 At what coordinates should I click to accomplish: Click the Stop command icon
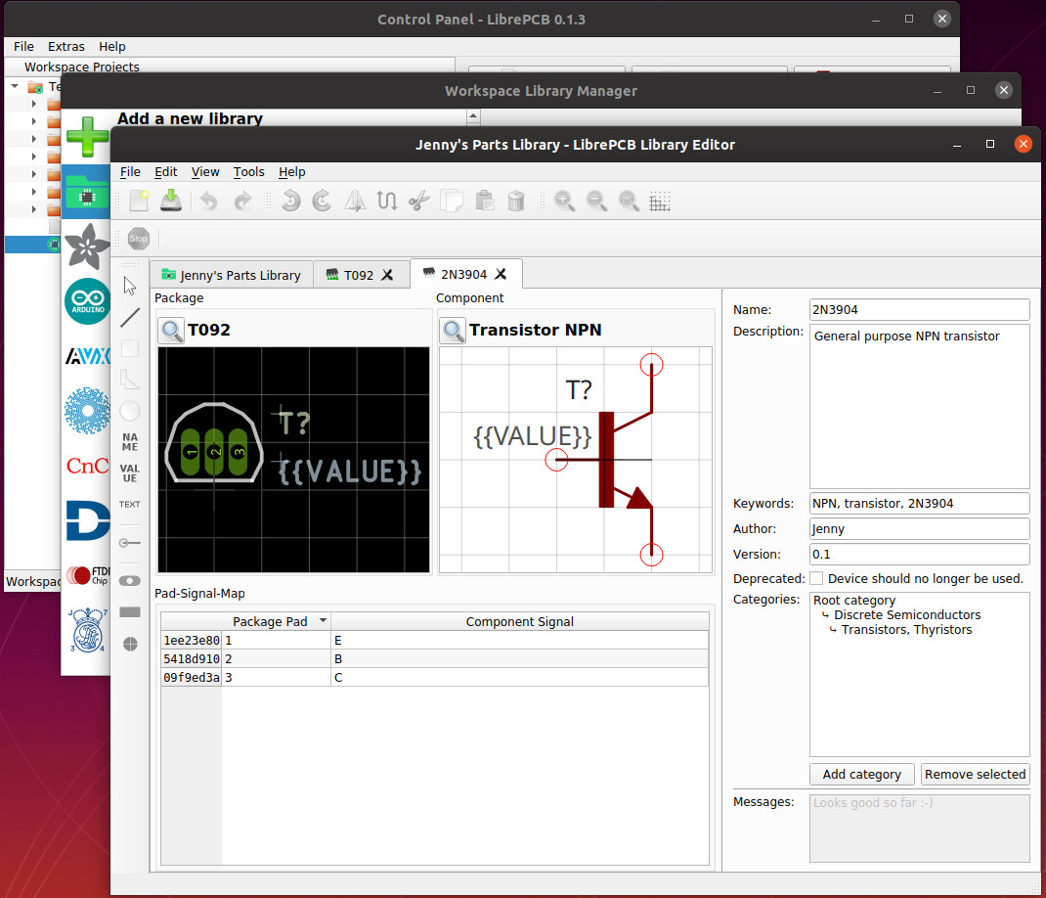pyautogui.click(x=138, y=238)
